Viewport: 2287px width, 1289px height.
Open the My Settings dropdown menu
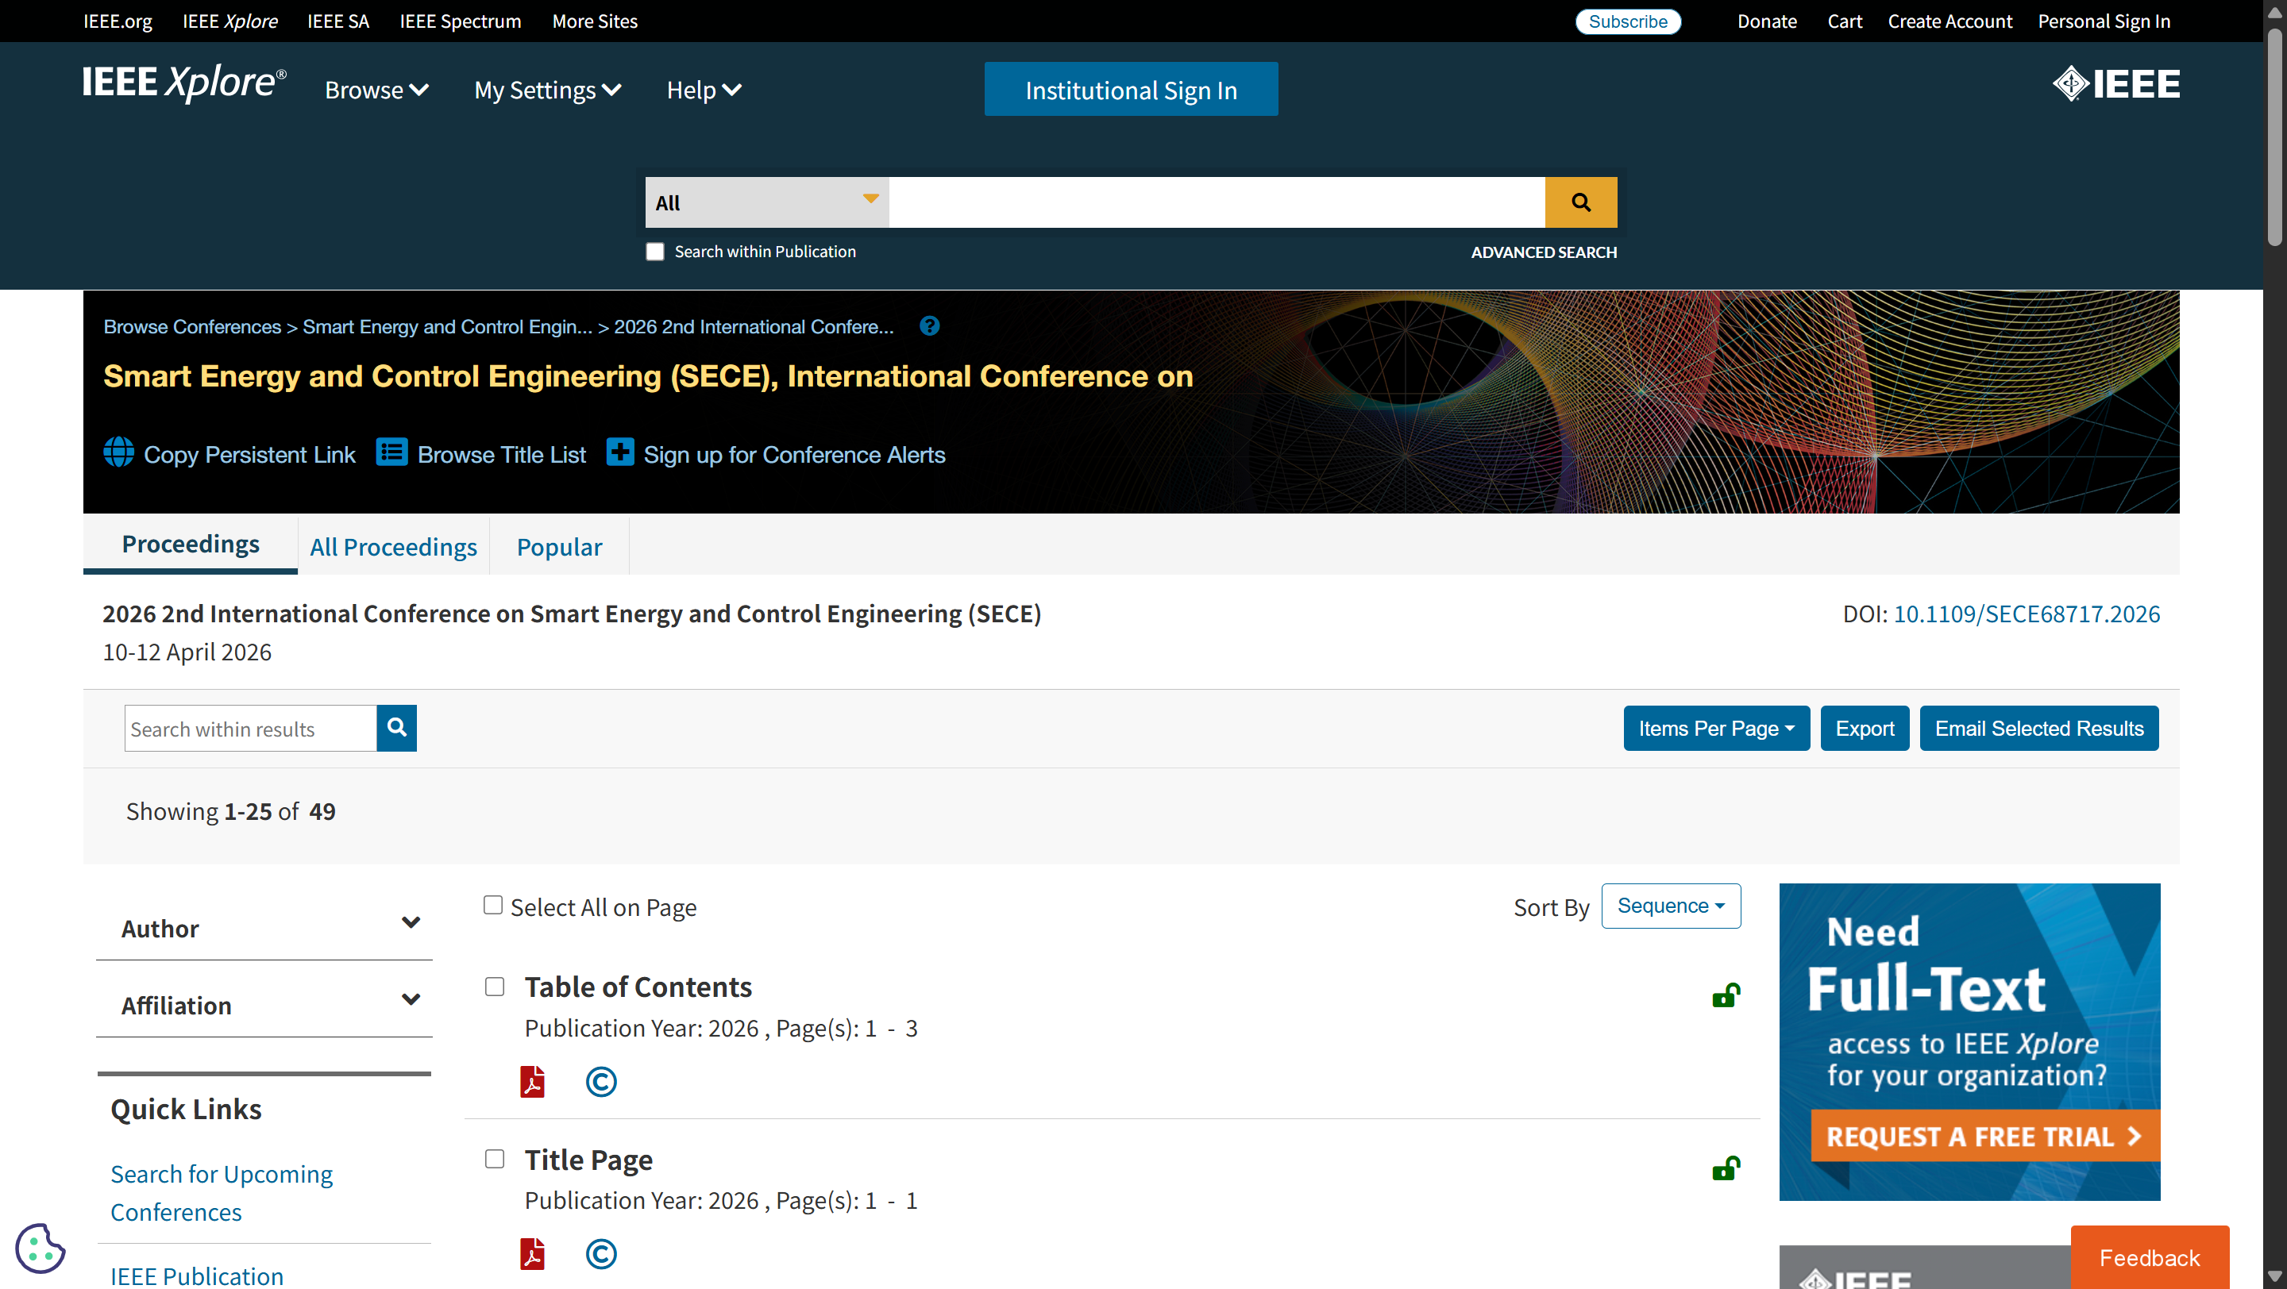click(x=547, y=90)
